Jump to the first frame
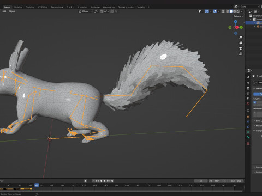The width and height of the screenshot is (262, 196). 93,181
